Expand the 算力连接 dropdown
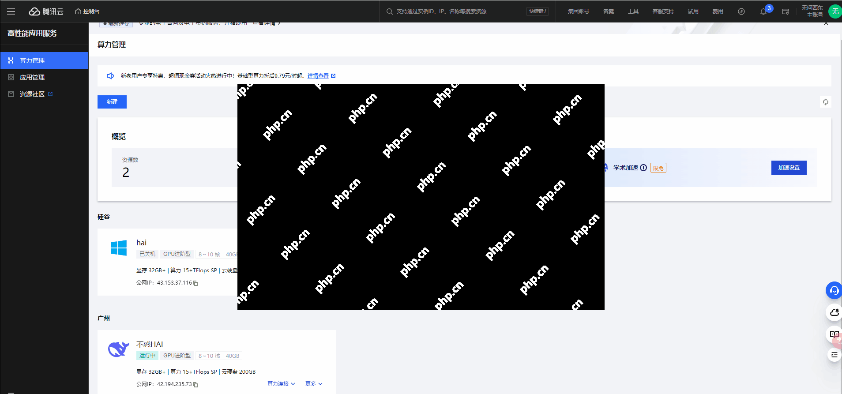 click(x=281, y=384)
